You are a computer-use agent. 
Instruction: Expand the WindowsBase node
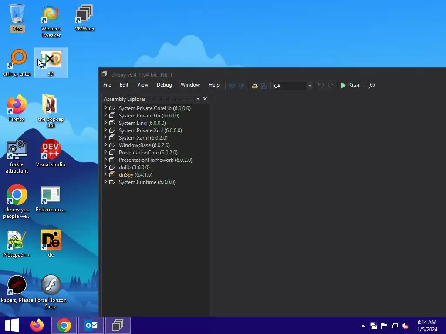(105, 145)
